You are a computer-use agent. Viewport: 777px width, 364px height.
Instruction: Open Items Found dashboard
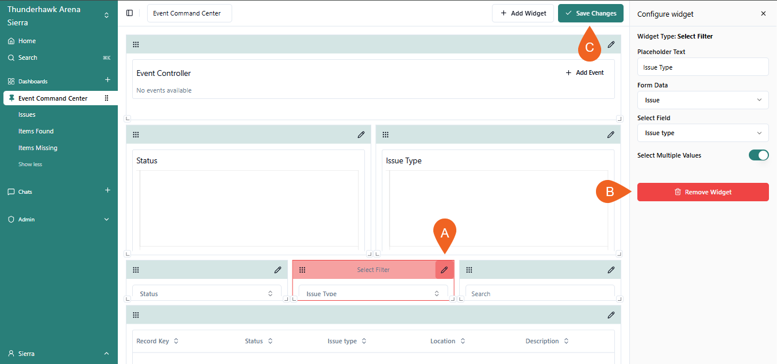point(36,131)
